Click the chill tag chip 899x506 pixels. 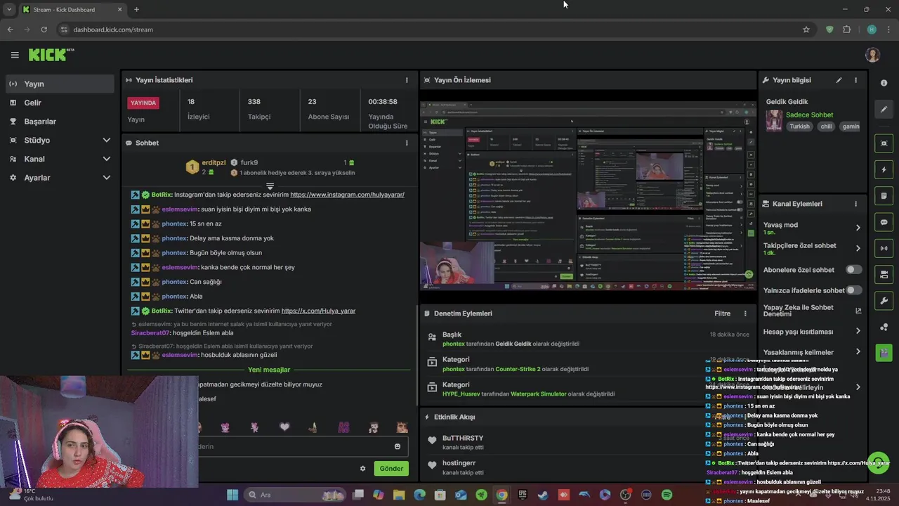[826, 126]
